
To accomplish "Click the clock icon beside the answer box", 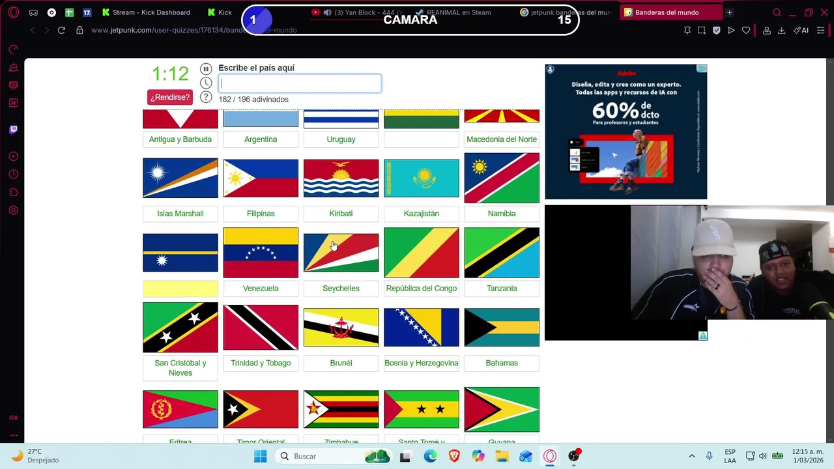I will tap(206, 83).
